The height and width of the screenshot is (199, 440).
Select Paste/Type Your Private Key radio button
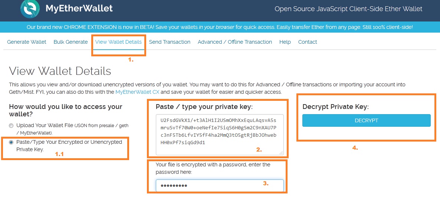11,142
